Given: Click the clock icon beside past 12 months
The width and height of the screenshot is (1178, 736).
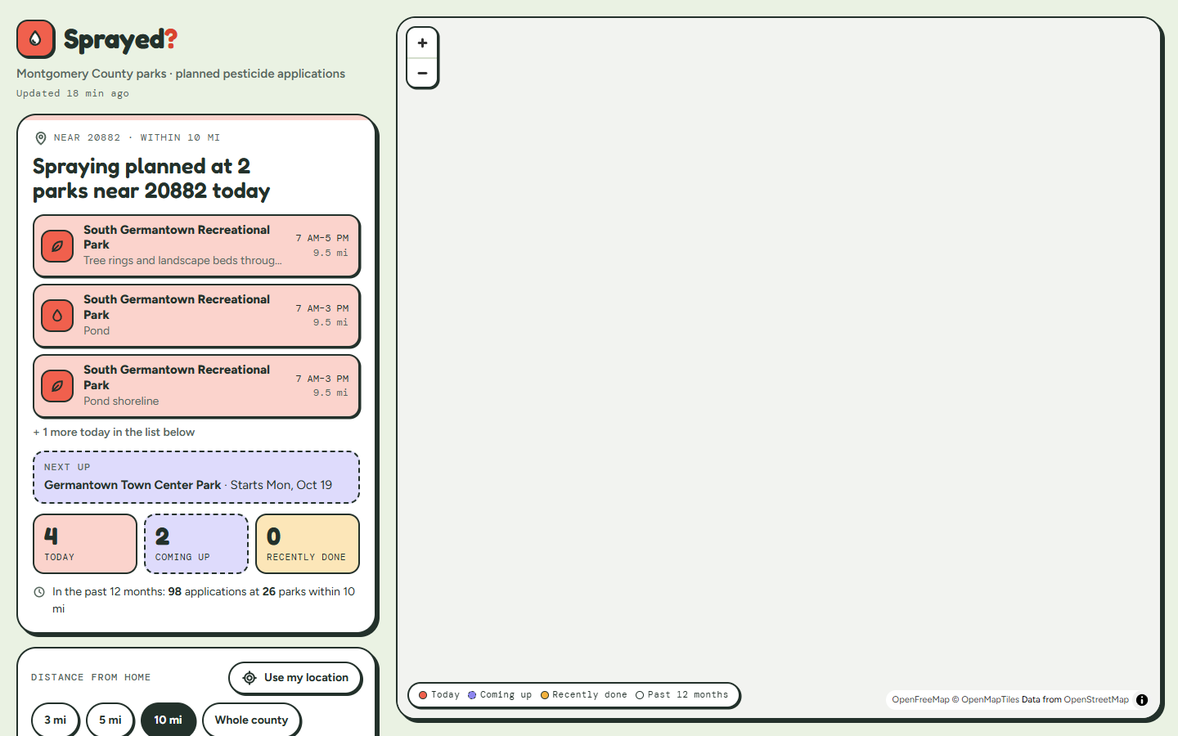Looking at the screenshot, I should (39, 592).
